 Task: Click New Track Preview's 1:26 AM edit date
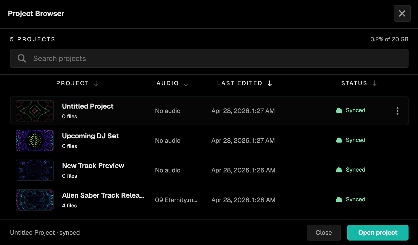click(243, 170)
